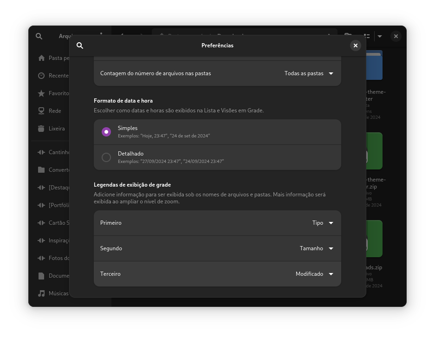Open Rede via the network icon

click(41, 110)
